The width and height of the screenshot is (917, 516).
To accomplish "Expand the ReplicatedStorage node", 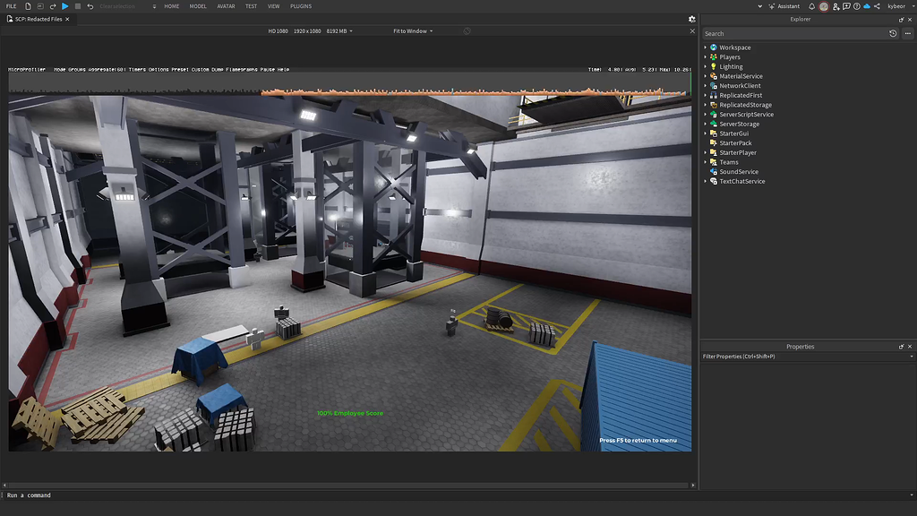I will pos(705,105).
